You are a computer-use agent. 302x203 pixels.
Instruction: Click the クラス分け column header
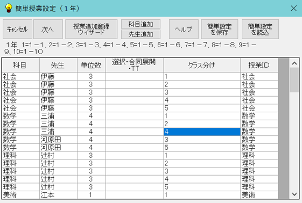(x=202, y=66)
